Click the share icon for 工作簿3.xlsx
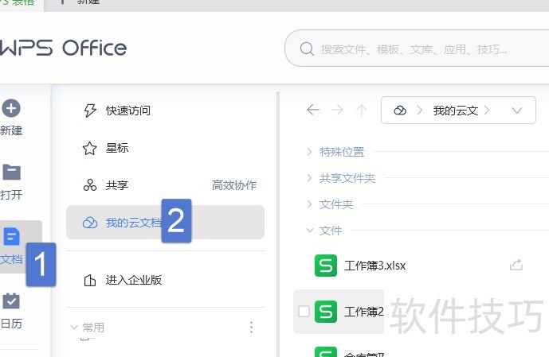The height and width of the screenshot is (357, 549). pos(516,265)
